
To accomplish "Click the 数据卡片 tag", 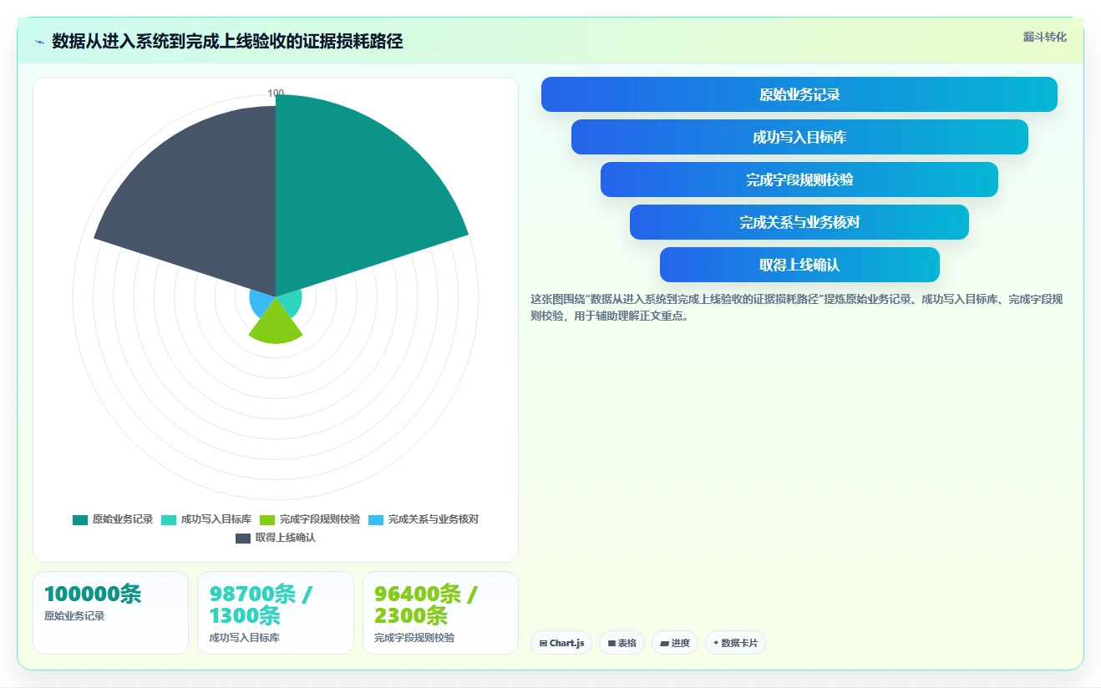I will point(735,643).
